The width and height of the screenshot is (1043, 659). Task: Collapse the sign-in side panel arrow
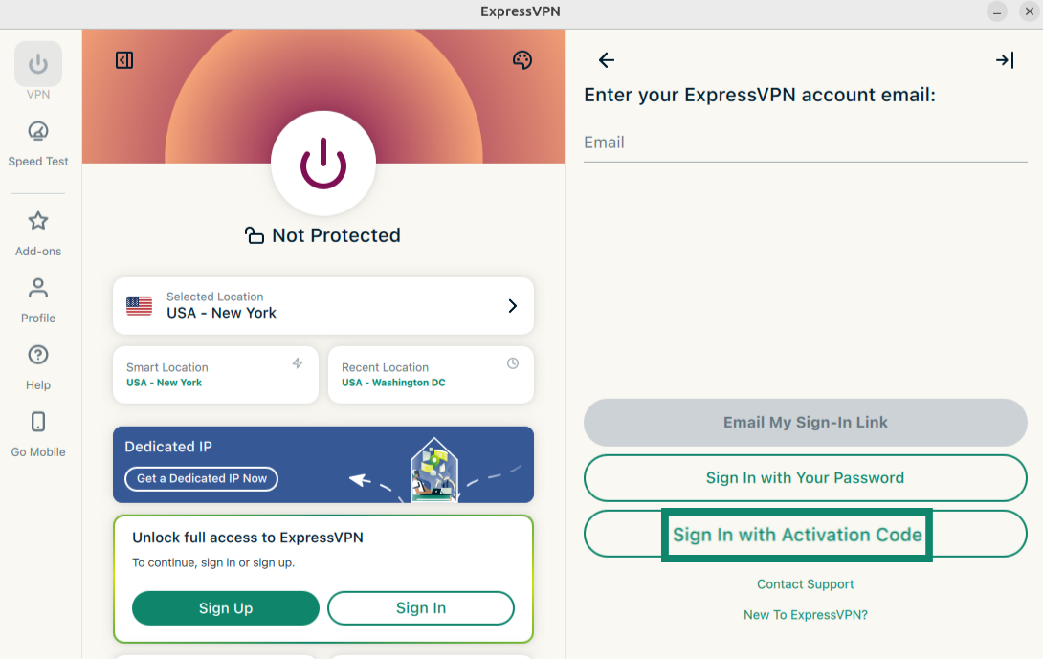click(x=1004, y=60)
